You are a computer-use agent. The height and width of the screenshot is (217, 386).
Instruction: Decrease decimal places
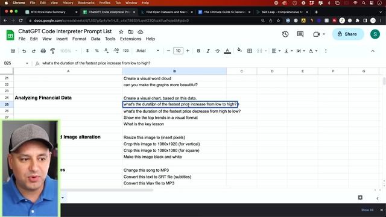[106, 51]
